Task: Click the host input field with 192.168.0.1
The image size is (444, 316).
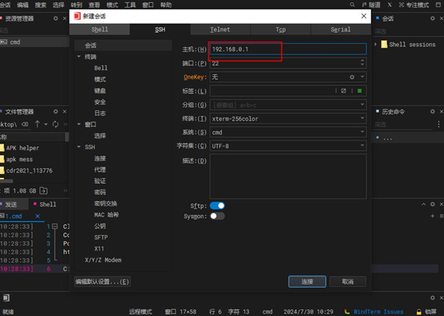Action: coord(288,49)
